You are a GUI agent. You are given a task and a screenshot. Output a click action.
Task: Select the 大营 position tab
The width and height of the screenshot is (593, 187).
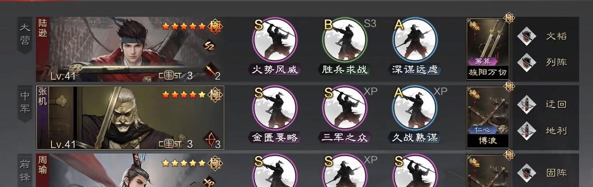point(25,35)
